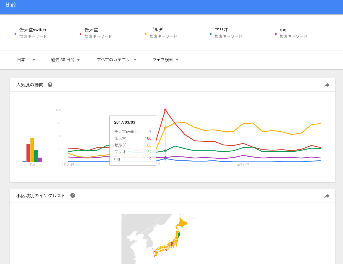
Task: Select the 任天堂switch search term box
Action: [x=42, y=33]
